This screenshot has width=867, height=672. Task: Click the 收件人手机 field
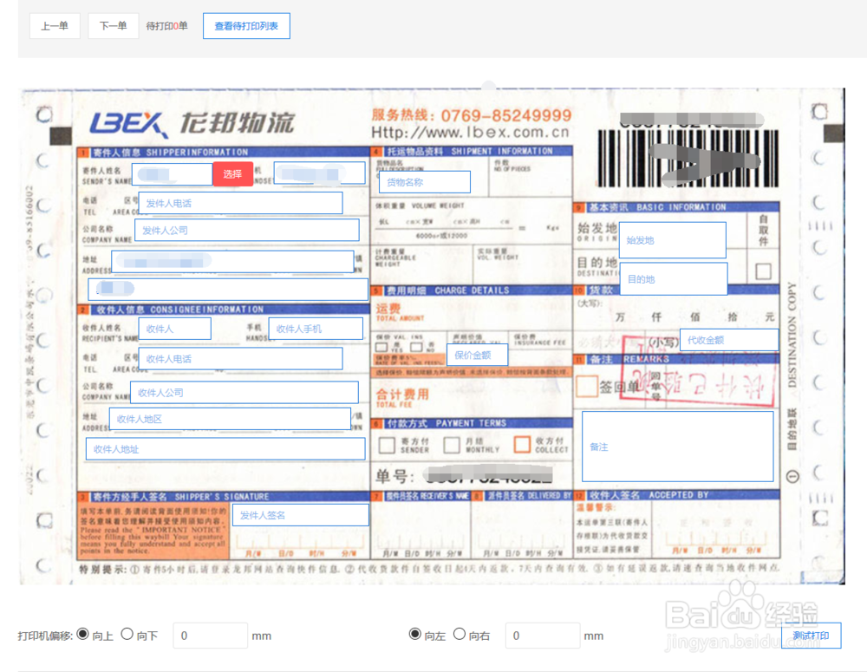point(316,329)
